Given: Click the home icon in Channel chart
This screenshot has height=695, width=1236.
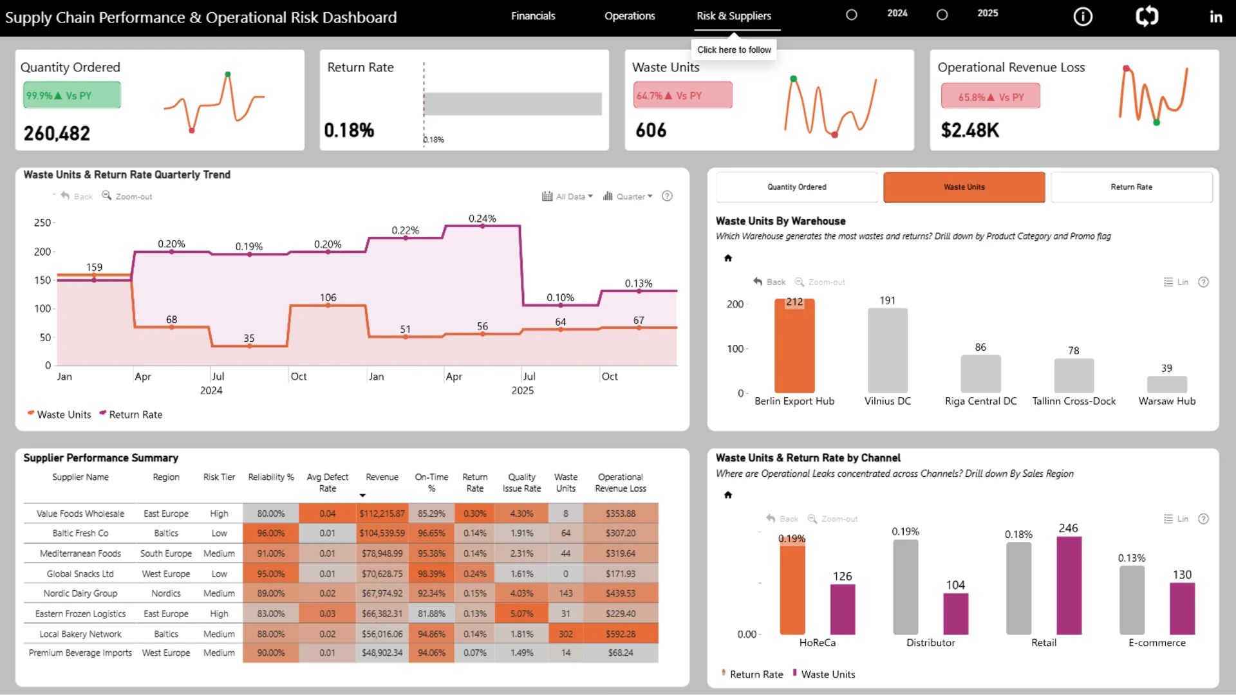Looking at the screenshot, I should 728,495.
